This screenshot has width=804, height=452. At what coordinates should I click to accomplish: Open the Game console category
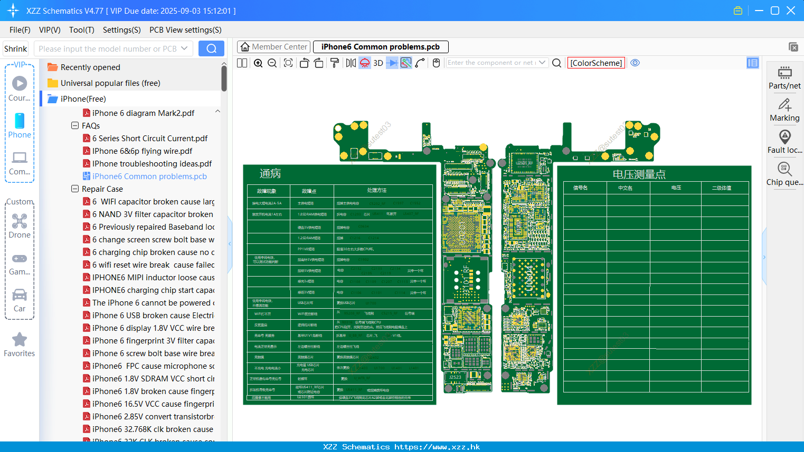coord(20,263)
